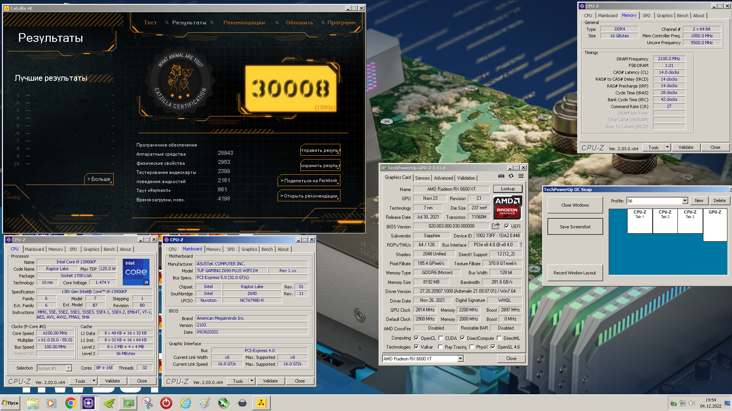
Task: Click the 30008 score display in Catzilla
Action: pyautogui.click(x=291, y=88)
